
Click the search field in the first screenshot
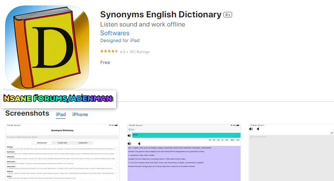pyautogui.click(x=62, y=137)
